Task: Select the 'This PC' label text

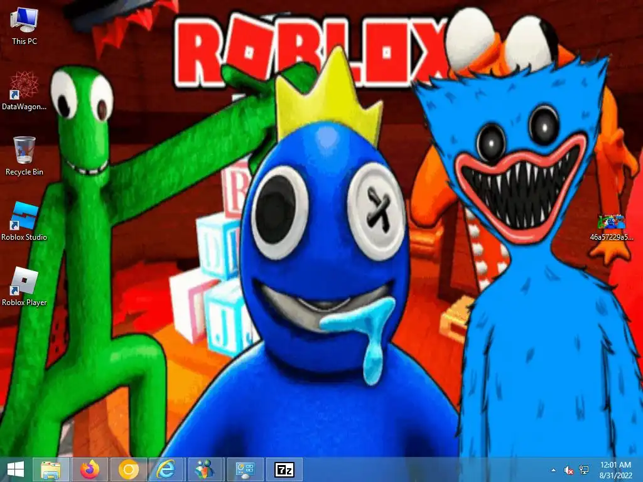Action: pyautogui.click(x=24, y=41)
